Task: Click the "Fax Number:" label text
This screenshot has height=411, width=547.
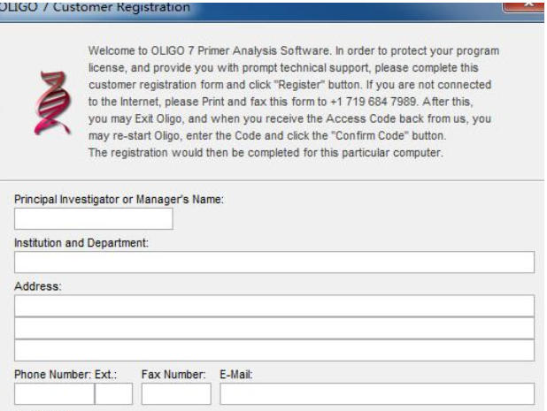Action: (x=173, y=374)
